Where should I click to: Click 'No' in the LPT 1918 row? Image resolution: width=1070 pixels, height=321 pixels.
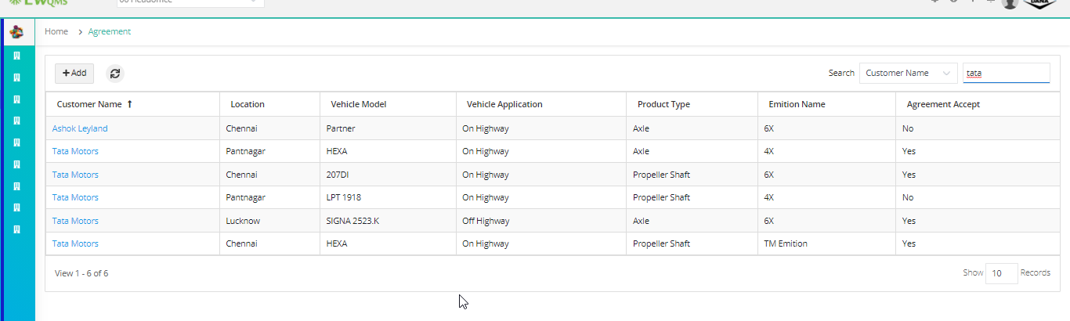click(x=907, y=197)
